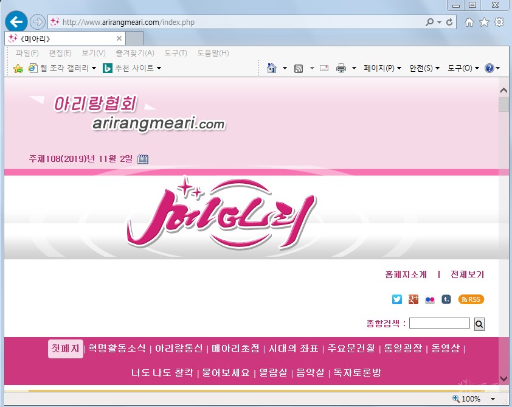Expand the print dropdown arrow

pos(354,68)
